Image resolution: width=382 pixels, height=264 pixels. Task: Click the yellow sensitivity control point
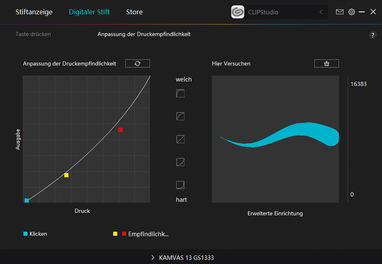click(66, 175)
